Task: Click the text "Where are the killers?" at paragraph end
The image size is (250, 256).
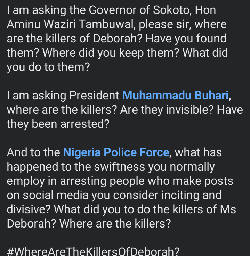Action: tap(115, 223)
